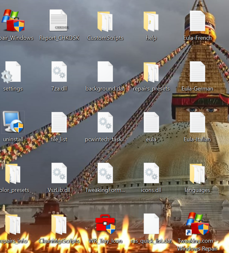Click the settings file icon with gear
This screenshot has width=229, height=253.
[11, 72]
